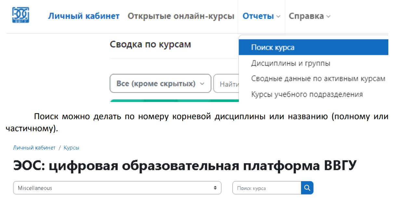This screenshot has height=202, width=401.
Task: Choose Дисциплины и группы report
Action: pos(291,63)
